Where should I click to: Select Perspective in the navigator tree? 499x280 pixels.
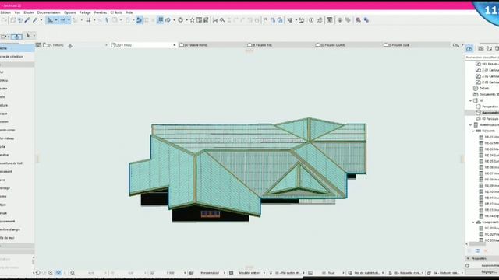click(x=490, y=107)
